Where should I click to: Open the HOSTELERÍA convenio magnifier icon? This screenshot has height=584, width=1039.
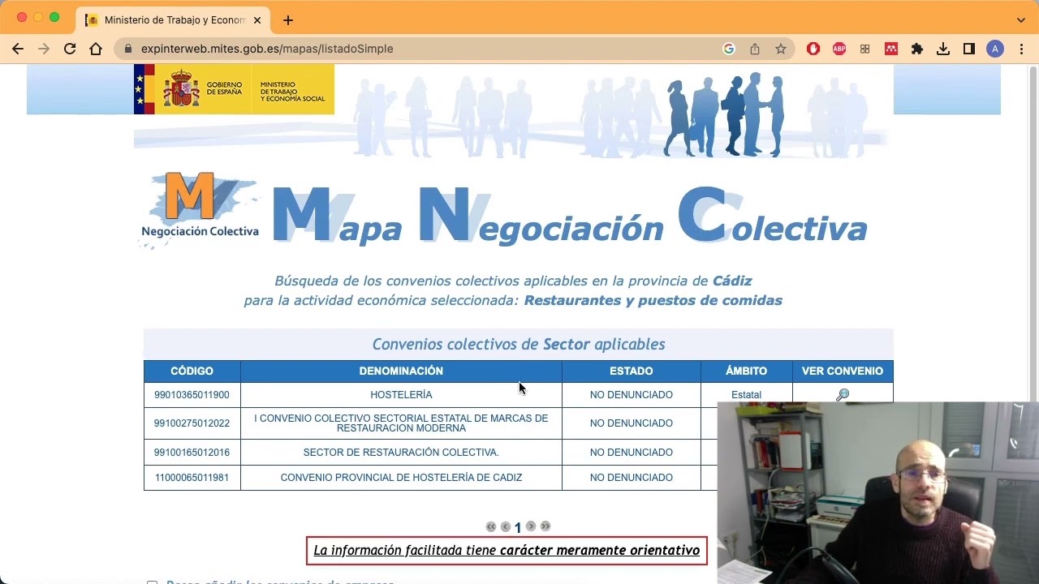pos(843,395)
